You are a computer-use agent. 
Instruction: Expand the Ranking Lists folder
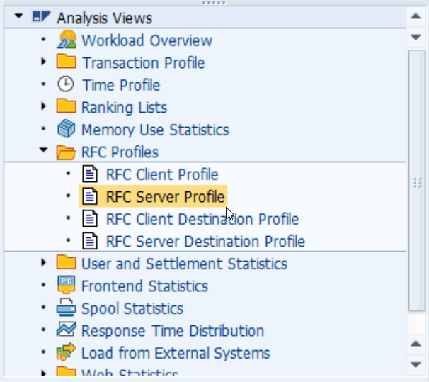point(44,107)
